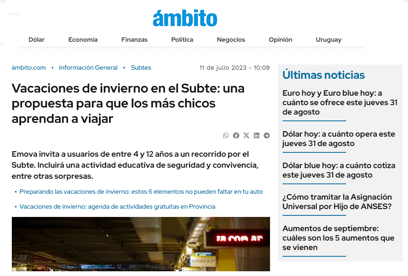Share article on Facebook icon

tap(236, 135)
